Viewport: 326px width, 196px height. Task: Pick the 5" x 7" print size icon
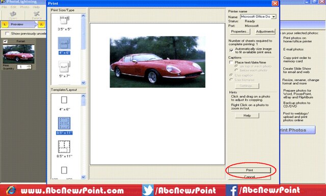[x=64, y=67]
